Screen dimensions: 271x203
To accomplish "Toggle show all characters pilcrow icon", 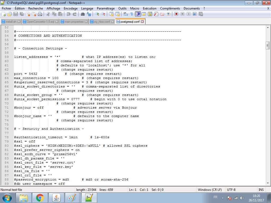I will (x=132, y=14).
